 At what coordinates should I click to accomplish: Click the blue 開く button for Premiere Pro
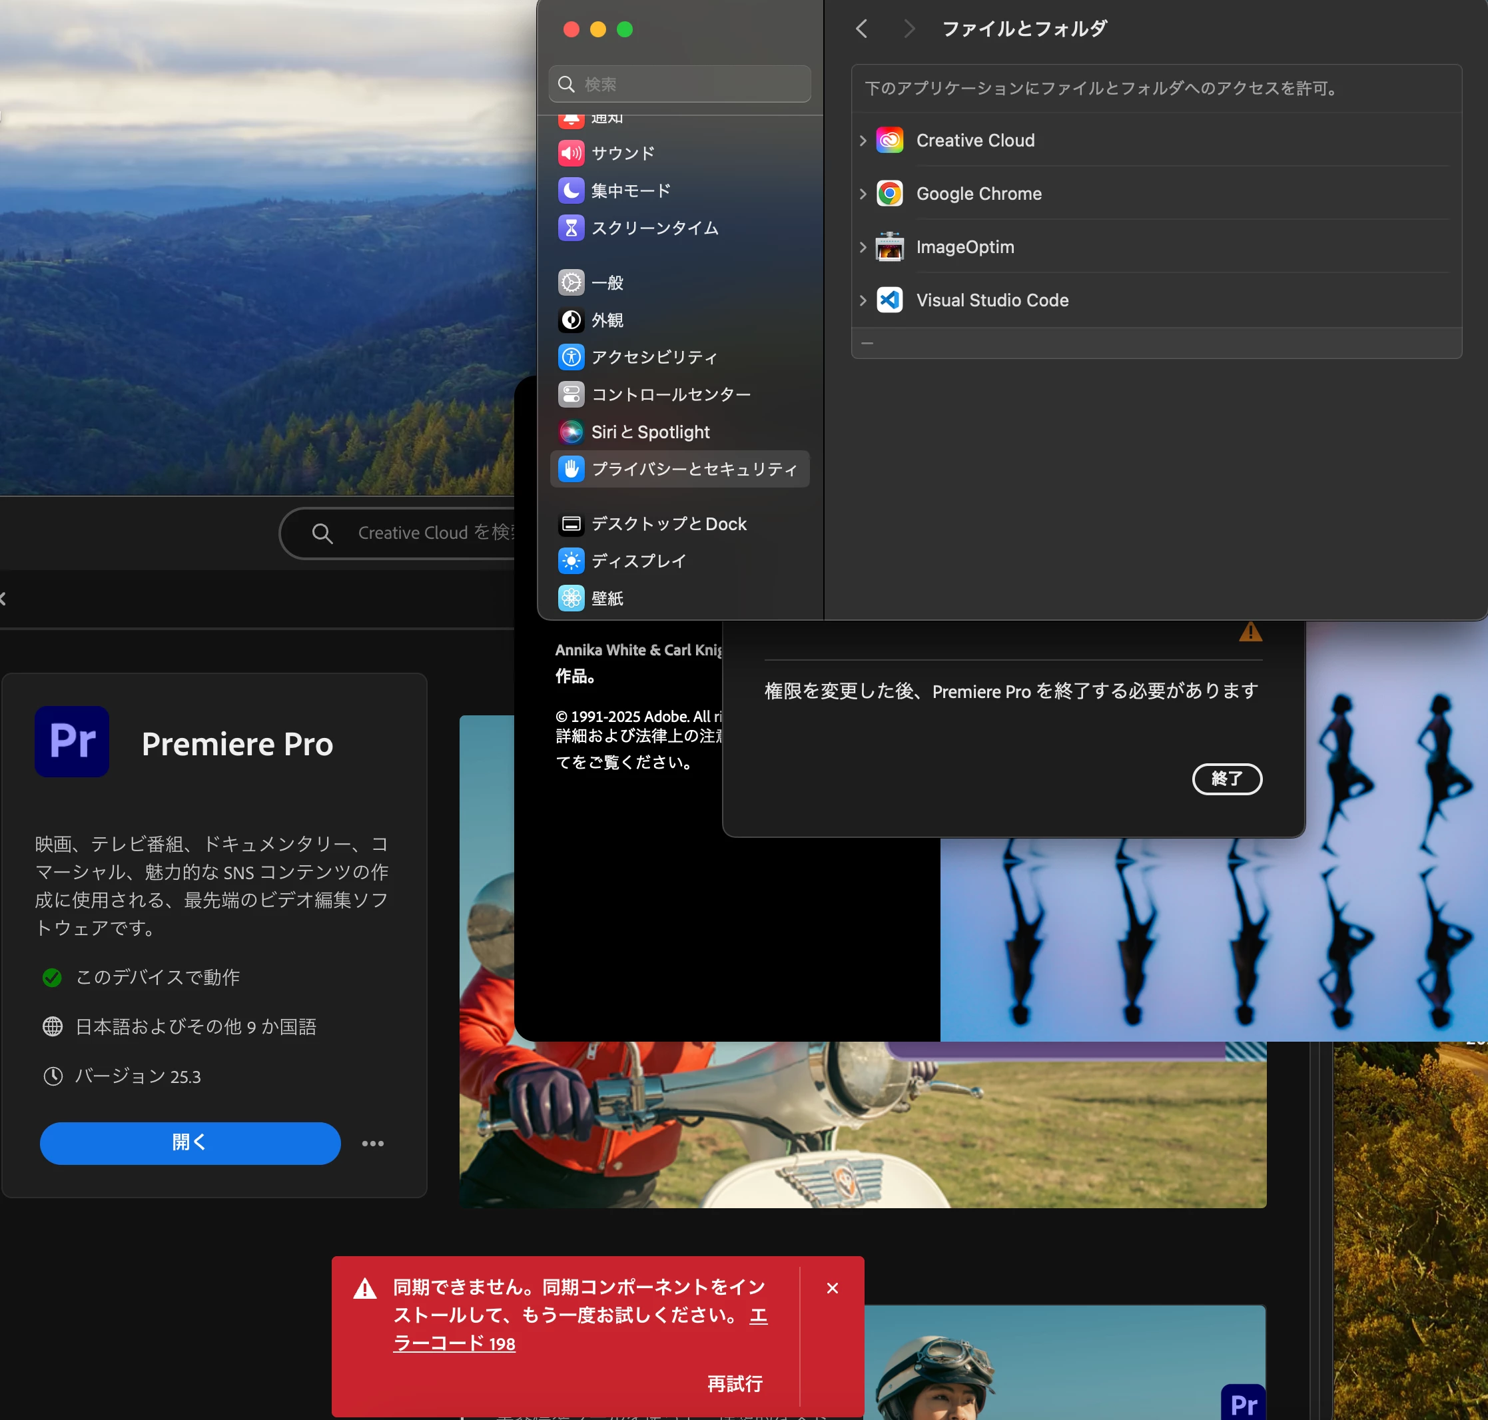coord(190,1142)
